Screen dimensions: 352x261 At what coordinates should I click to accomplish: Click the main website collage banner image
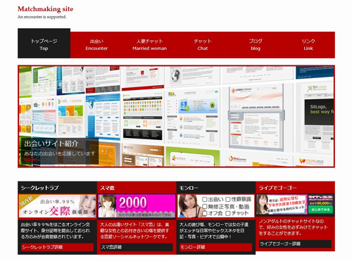176,116
